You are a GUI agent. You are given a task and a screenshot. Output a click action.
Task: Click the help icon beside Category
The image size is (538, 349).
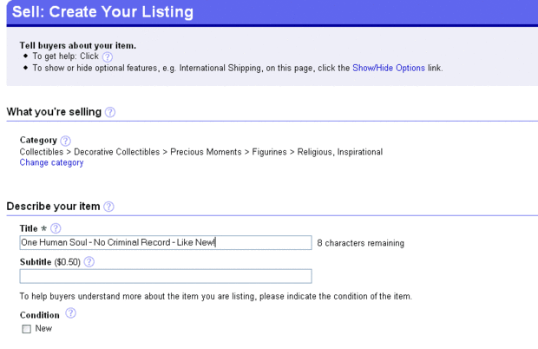click(x=66, y=141)
